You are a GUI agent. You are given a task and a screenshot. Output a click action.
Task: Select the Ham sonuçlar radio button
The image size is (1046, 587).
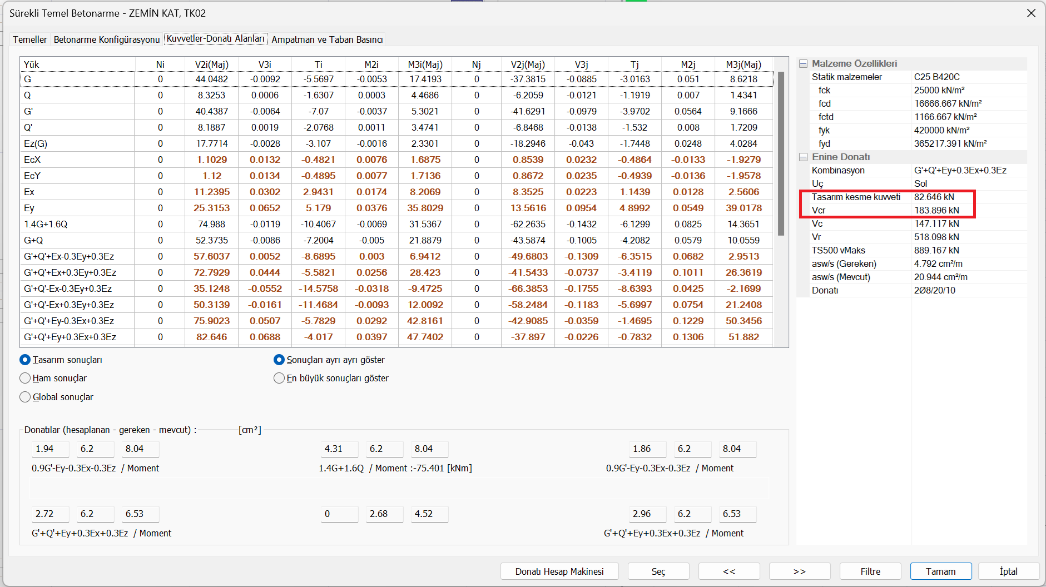point(53,378)
